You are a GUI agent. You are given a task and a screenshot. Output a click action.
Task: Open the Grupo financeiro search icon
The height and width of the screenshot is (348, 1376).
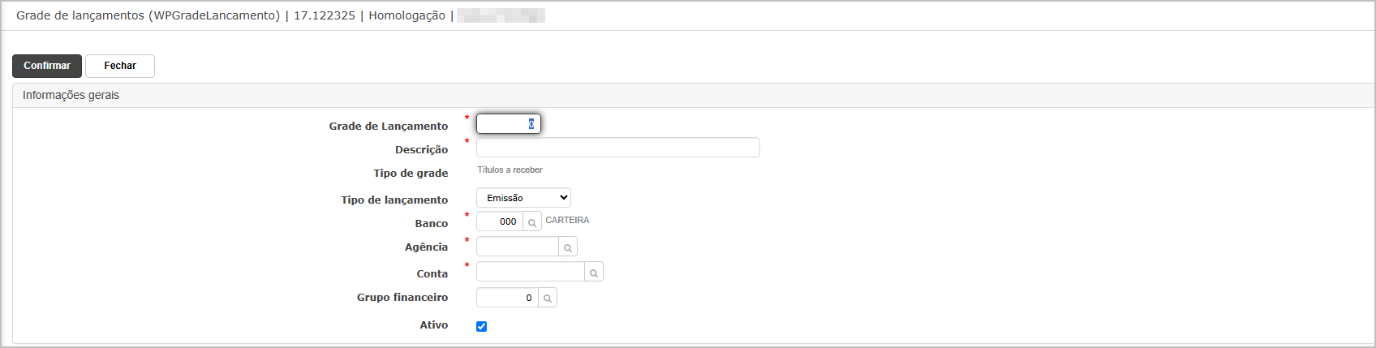point(548,299)
